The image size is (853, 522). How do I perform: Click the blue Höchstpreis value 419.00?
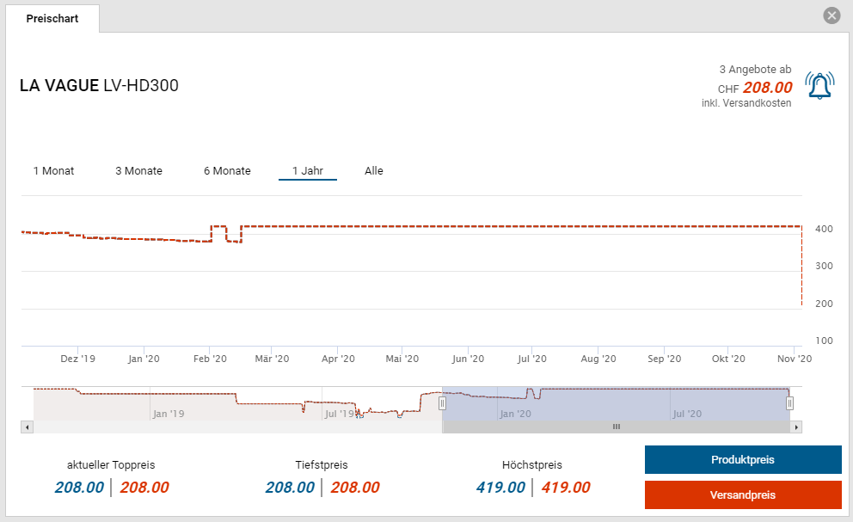tap(500, 488)
